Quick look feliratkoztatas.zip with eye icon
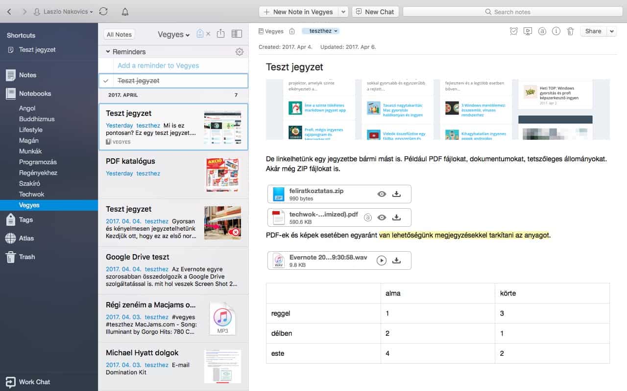The image size is (627, 391). click(382, 194)
